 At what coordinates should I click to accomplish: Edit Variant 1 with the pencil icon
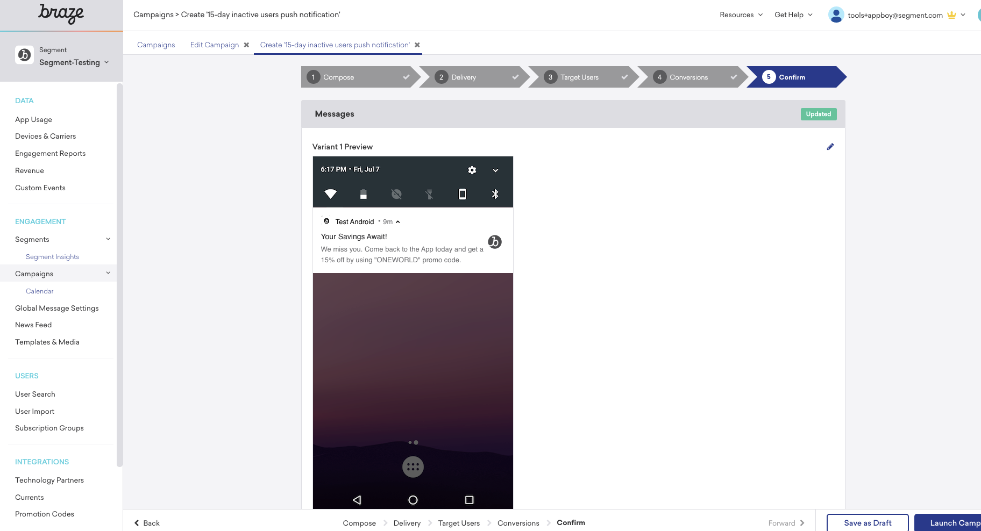(830, 146)
